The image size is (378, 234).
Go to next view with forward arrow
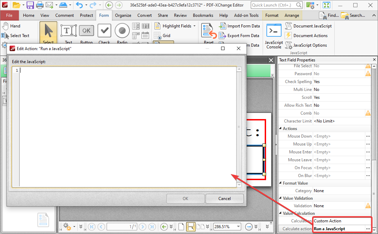point(118,5)
